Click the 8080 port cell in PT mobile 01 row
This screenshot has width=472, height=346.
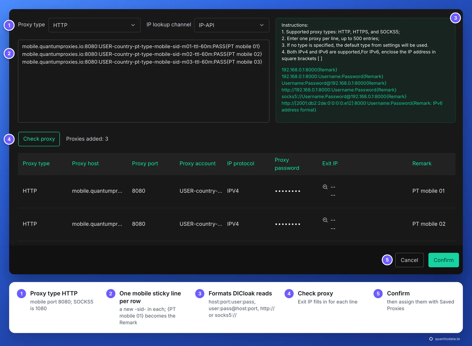139,191
